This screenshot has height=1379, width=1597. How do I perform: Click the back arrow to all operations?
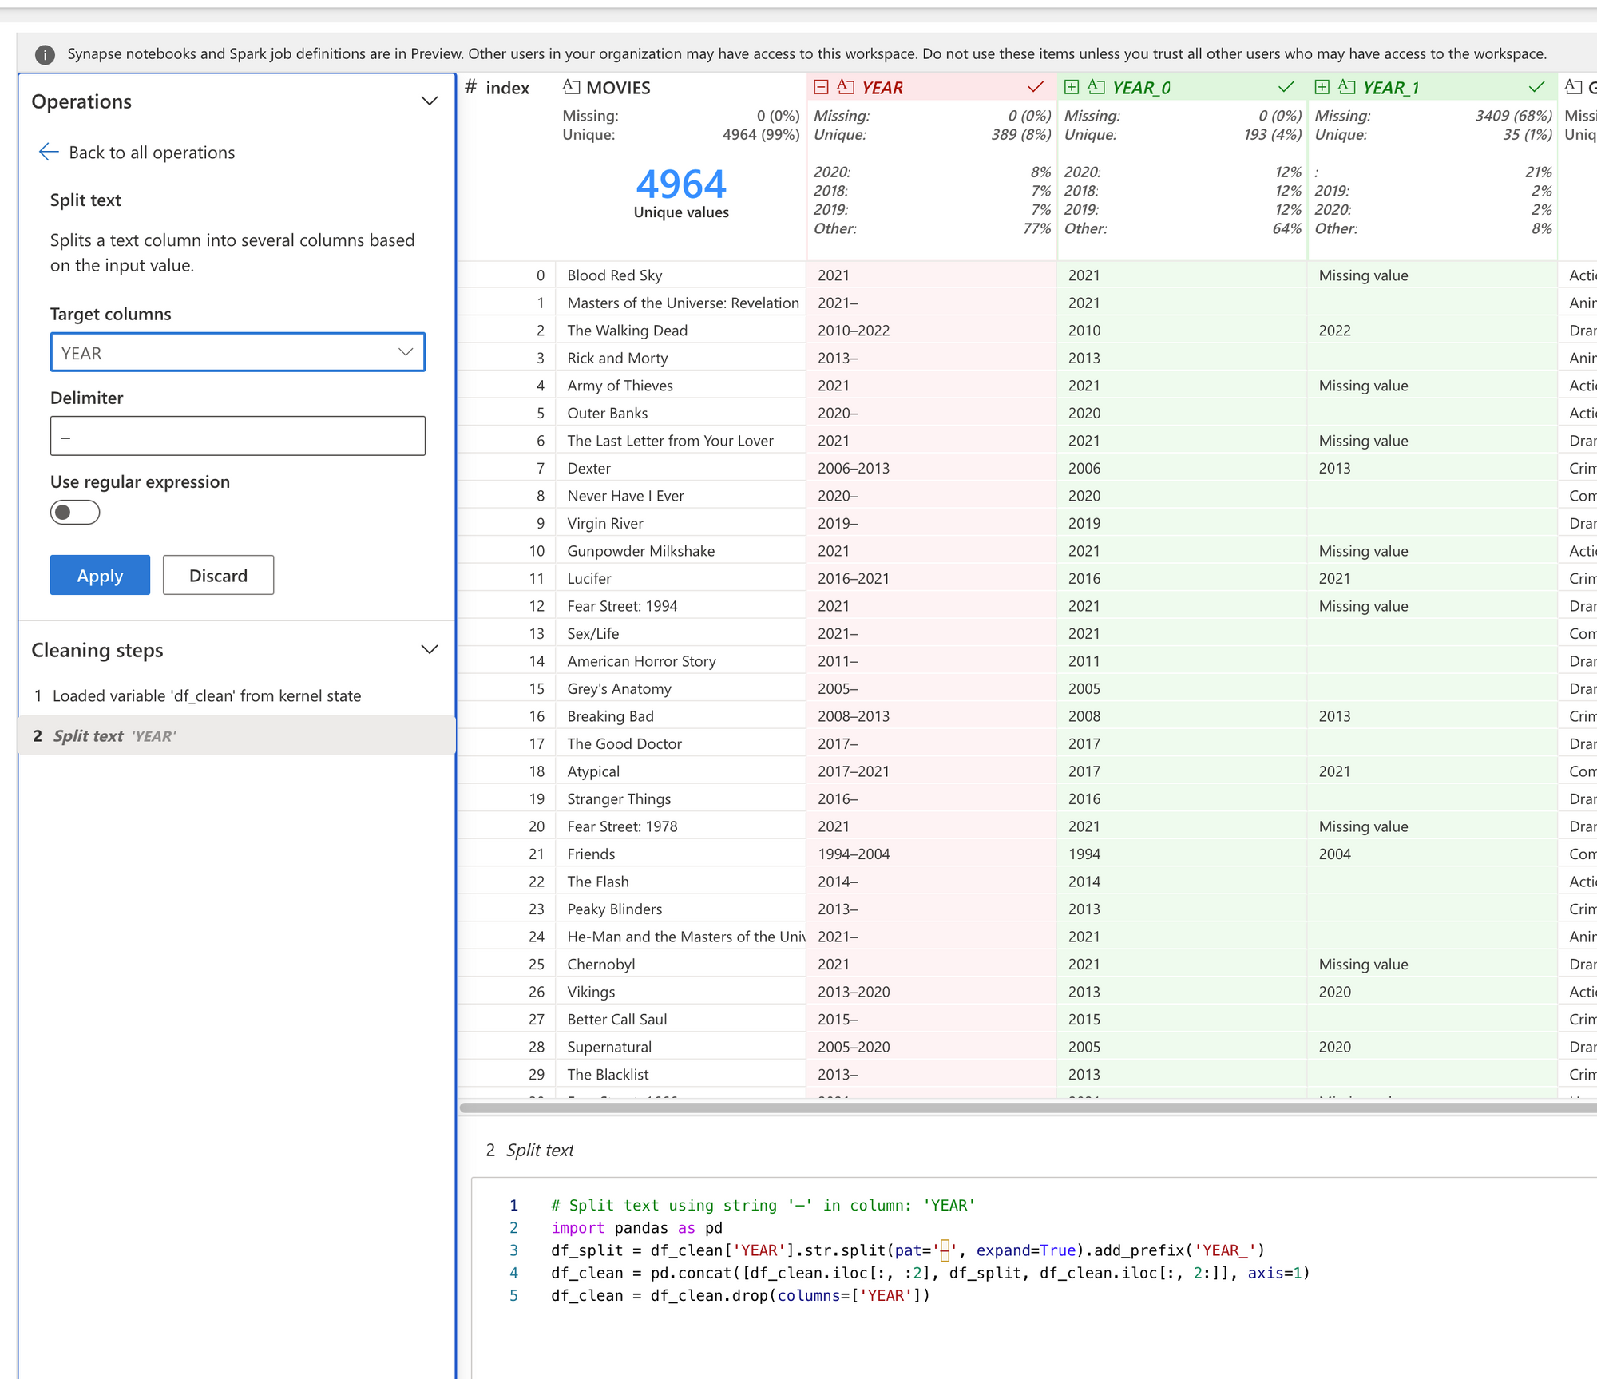[49, 153]
